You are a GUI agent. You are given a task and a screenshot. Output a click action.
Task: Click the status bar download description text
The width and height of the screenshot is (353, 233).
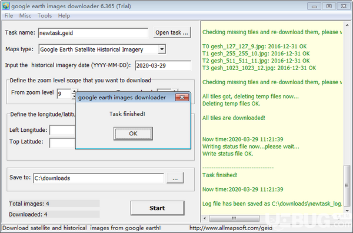(x=82, y=228)
